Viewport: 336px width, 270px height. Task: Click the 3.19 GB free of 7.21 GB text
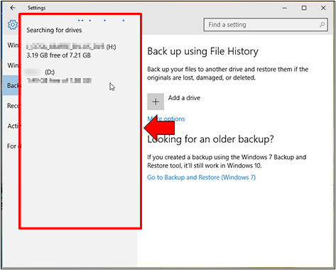coord(58,55)
